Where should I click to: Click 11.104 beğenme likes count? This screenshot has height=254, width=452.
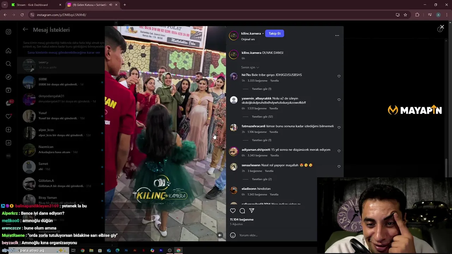[242, 219]
